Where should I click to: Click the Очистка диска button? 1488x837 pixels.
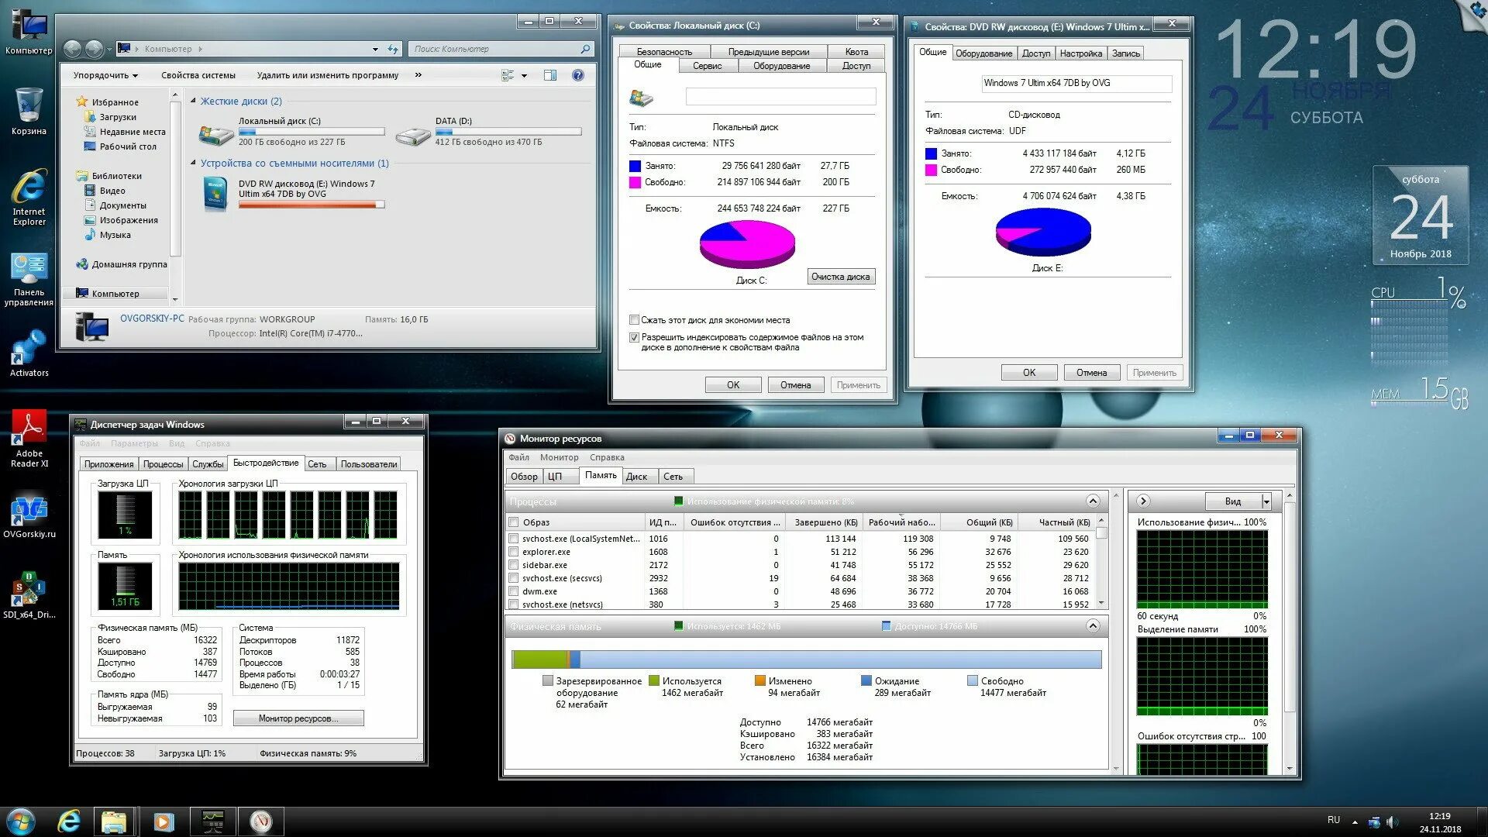click(841, 277)
